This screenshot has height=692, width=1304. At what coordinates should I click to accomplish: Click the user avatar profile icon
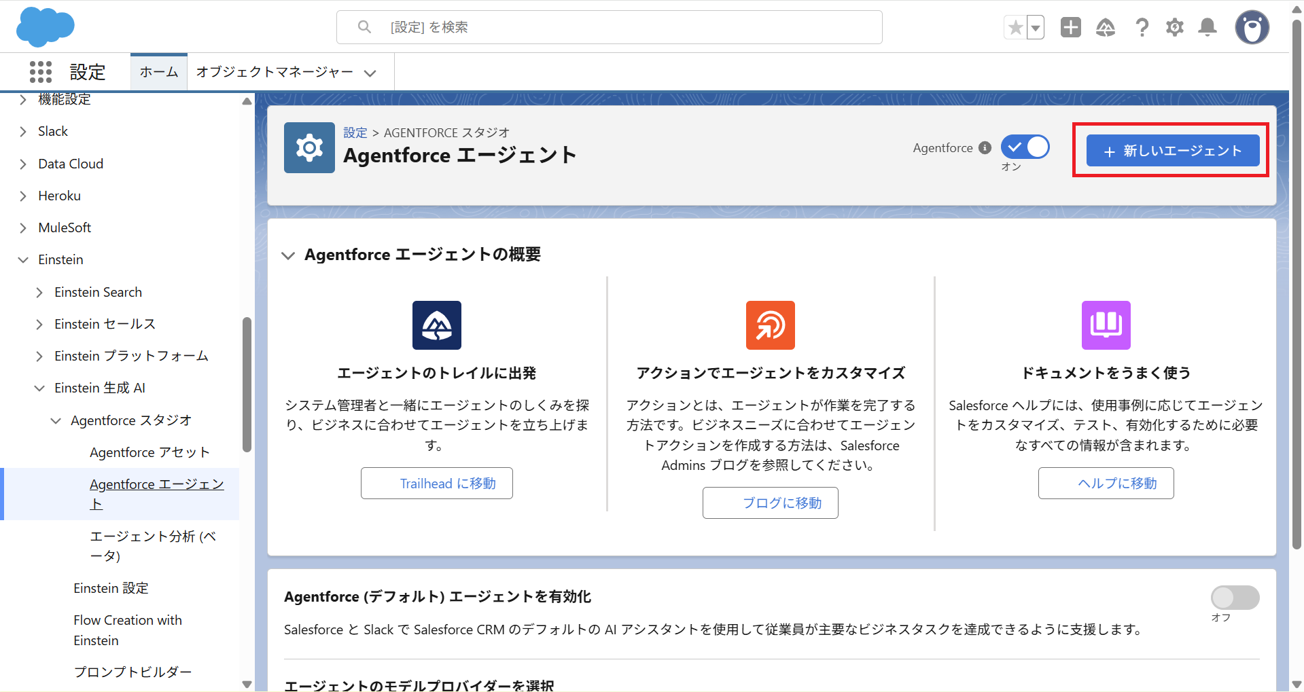[x=1252, y=28]
